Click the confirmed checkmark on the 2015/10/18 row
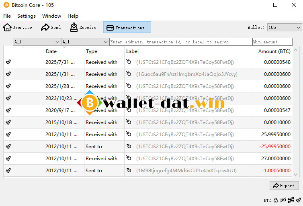This screenshot has height=206, width=303. [8, 122]
